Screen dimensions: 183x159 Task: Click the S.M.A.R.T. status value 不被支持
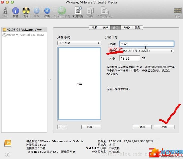pos(114,148)
